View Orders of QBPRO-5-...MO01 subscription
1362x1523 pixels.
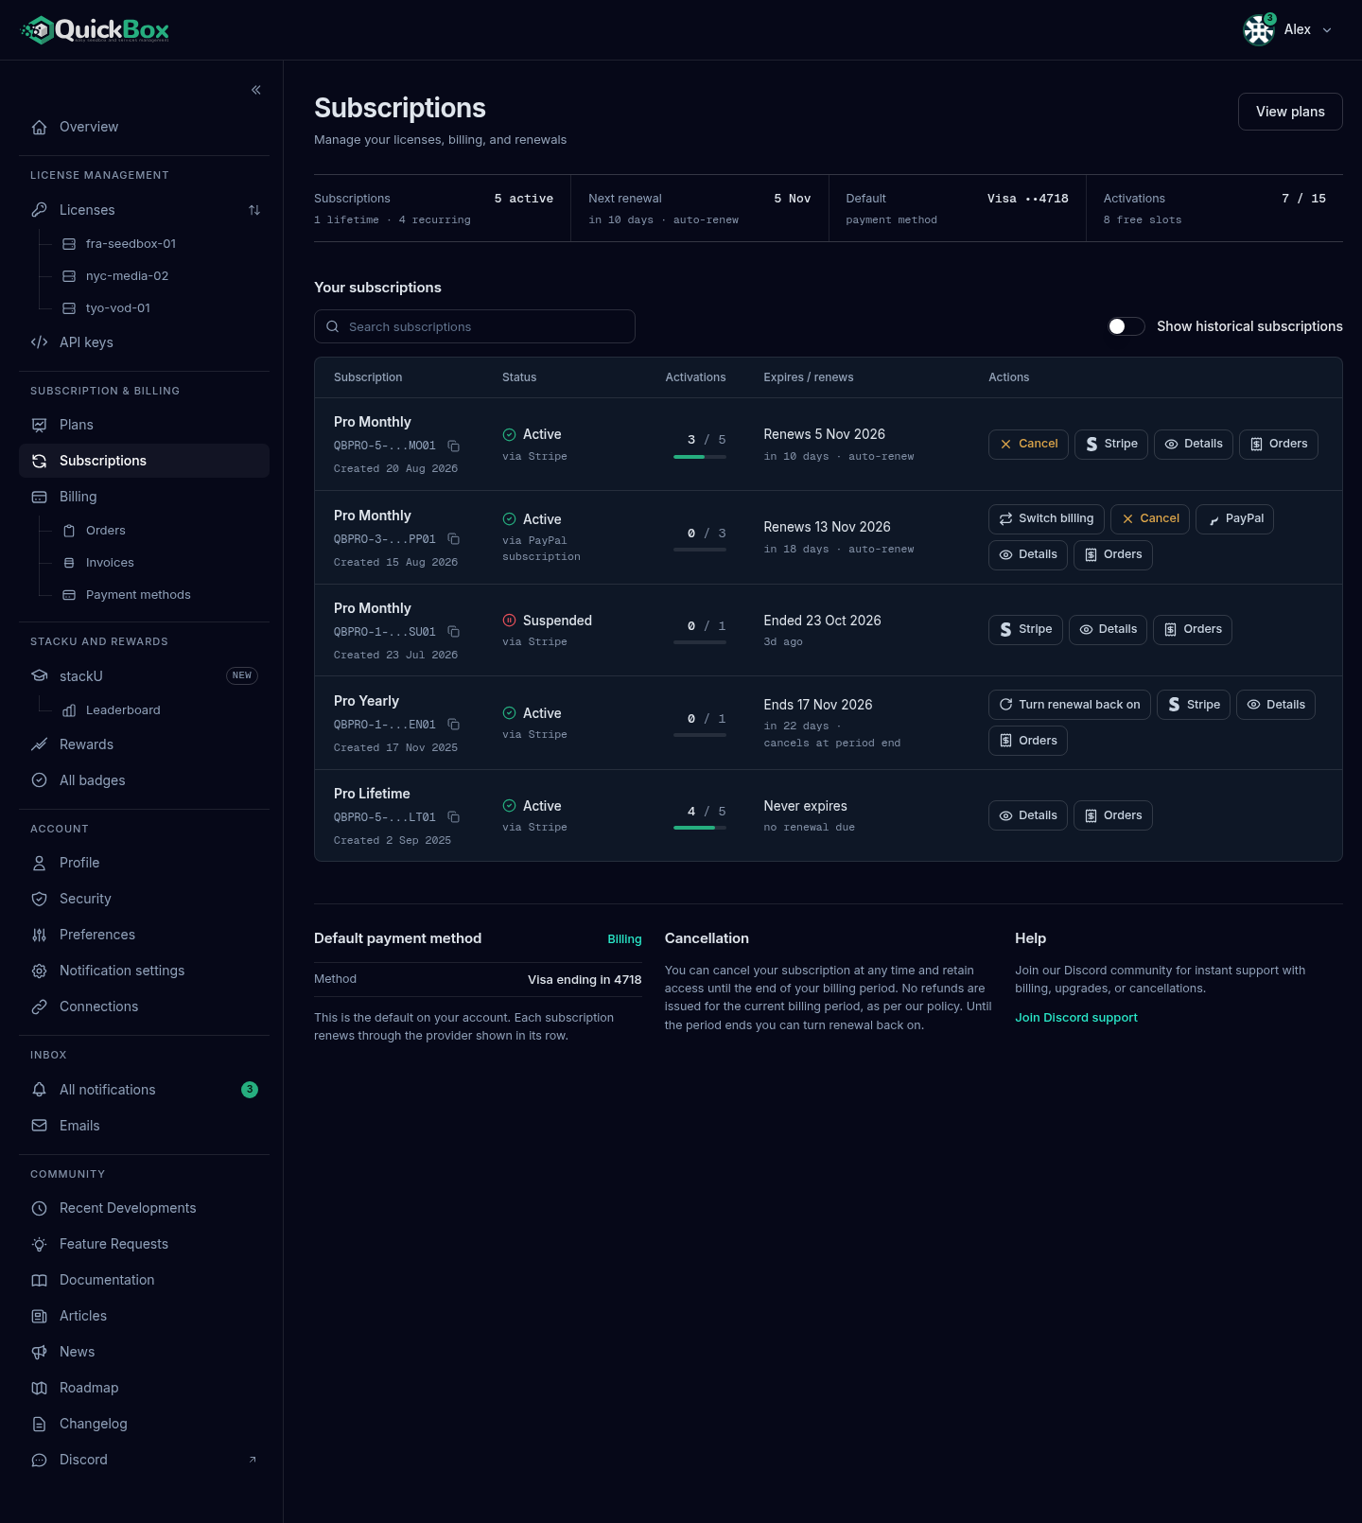(x=1279, y=445)
